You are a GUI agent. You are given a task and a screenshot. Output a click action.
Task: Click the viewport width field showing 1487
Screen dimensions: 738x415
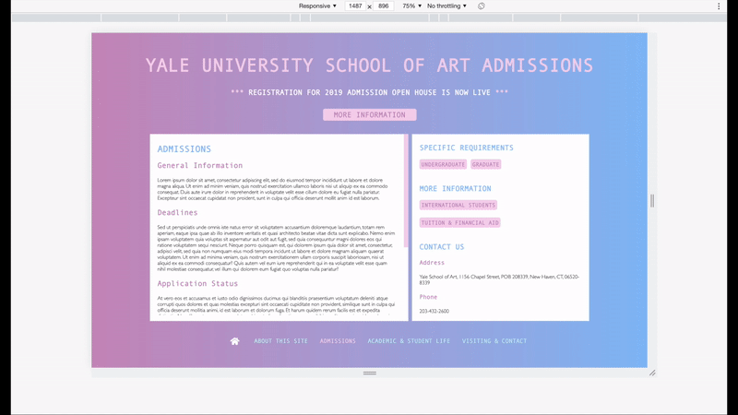tap(355, 6)
